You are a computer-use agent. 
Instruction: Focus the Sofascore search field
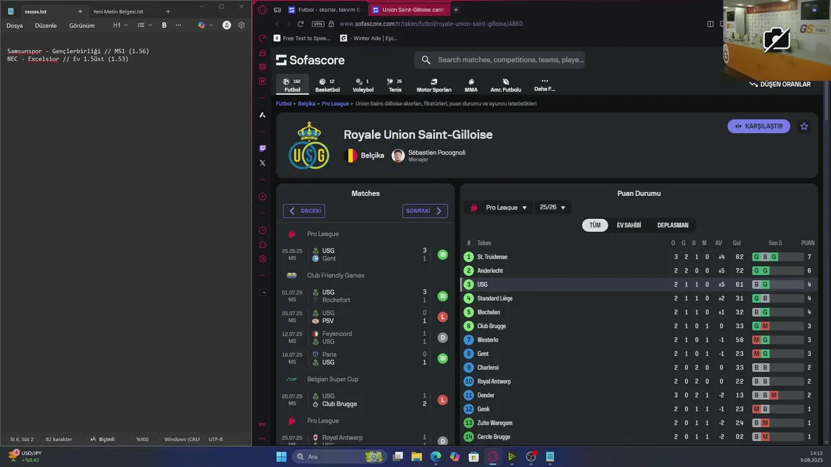500,60
